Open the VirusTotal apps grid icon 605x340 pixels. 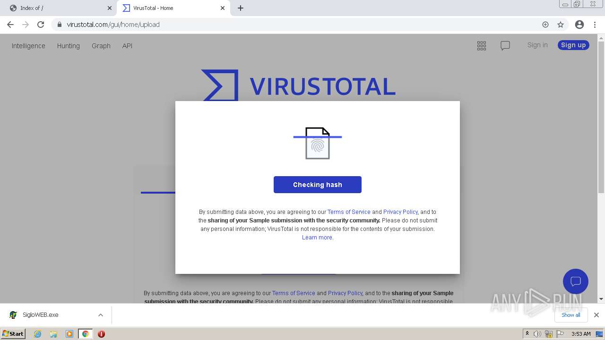tap(482, 46)
